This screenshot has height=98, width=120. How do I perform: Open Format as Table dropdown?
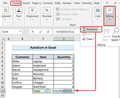point(68,14)
